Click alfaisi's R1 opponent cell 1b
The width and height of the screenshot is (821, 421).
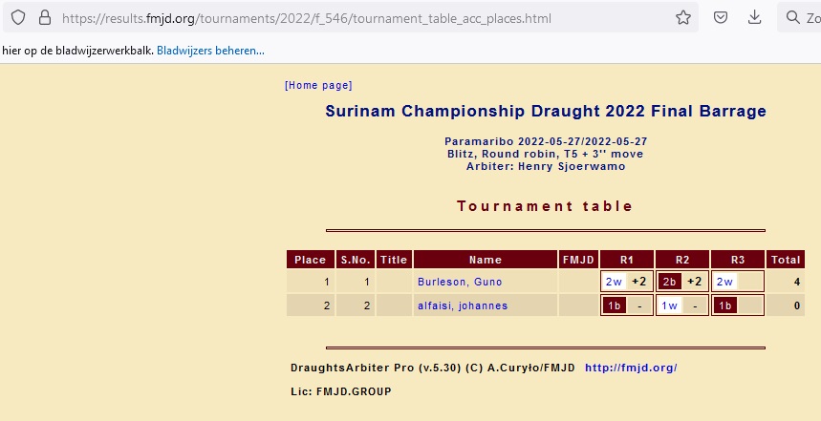[614, 305]
